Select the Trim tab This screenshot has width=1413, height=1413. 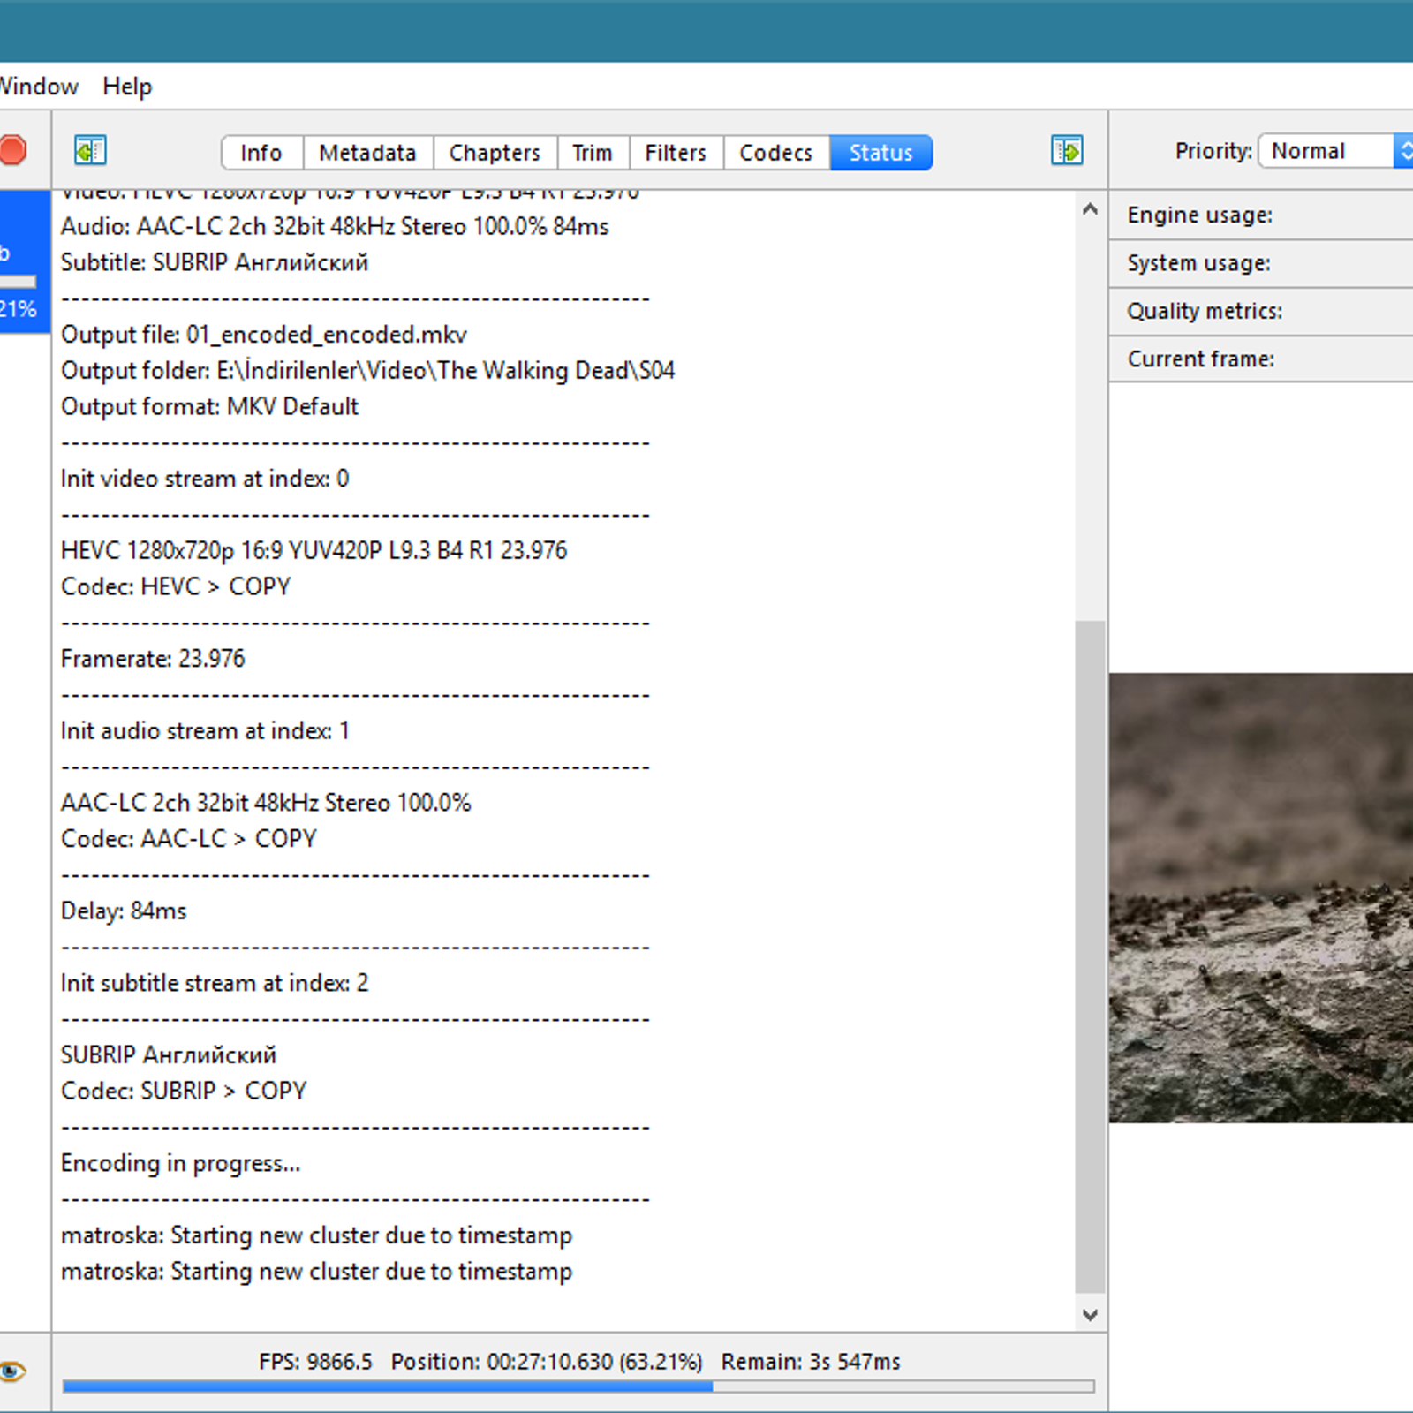pyautogui.click(x=592, y=153)
